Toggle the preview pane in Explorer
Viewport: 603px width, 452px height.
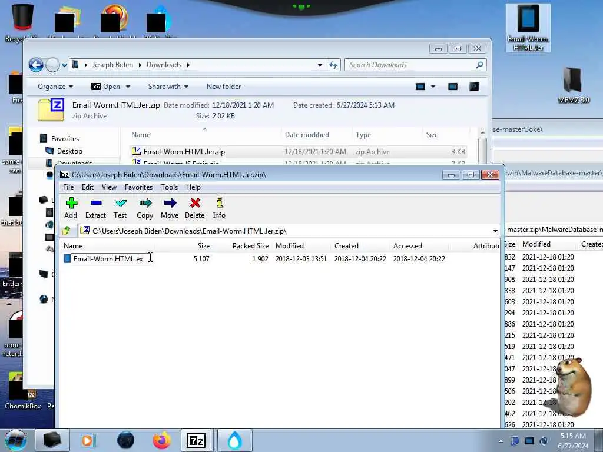[453, 87]
